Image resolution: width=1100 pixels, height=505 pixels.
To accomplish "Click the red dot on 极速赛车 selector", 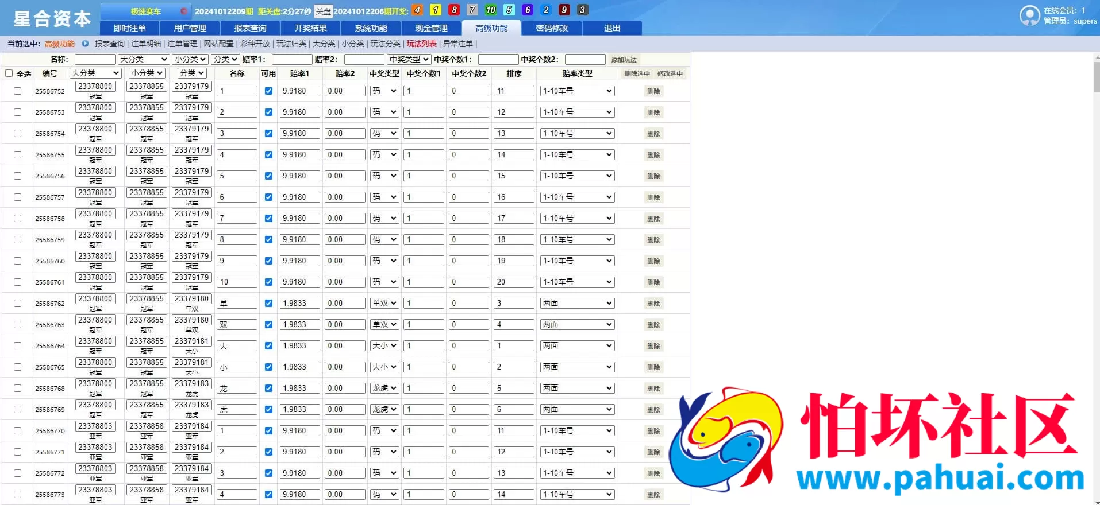I will tap(183, 11).
